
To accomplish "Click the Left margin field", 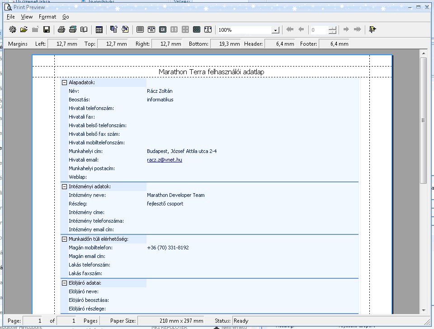I will (63, 44).
